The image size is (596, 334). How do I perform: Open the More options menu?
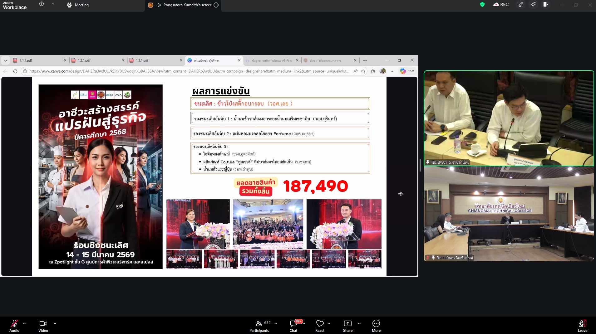376,326
